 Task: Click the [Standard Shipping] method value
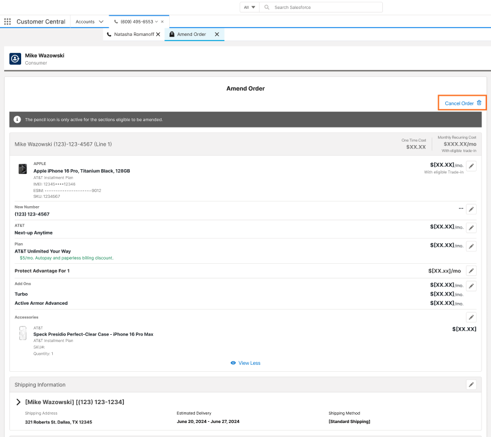pyautogui.click(x=349, y=421)
